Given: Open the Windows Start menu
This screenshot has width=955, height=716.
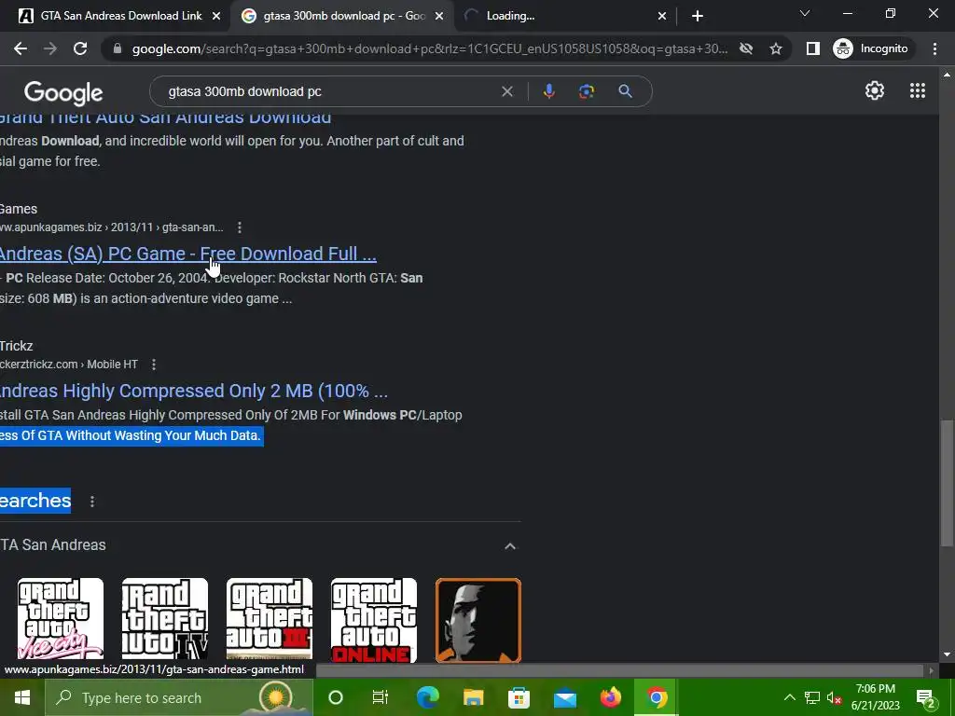Looking at the screenshot, I should point(22,697).
